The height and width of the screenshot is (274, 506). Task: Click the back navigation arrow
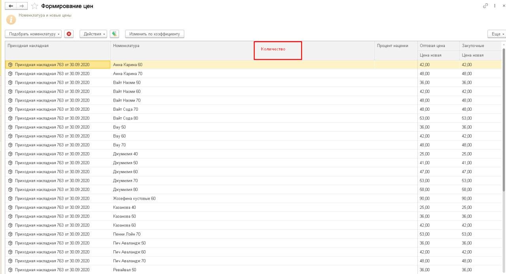(11, 6)
